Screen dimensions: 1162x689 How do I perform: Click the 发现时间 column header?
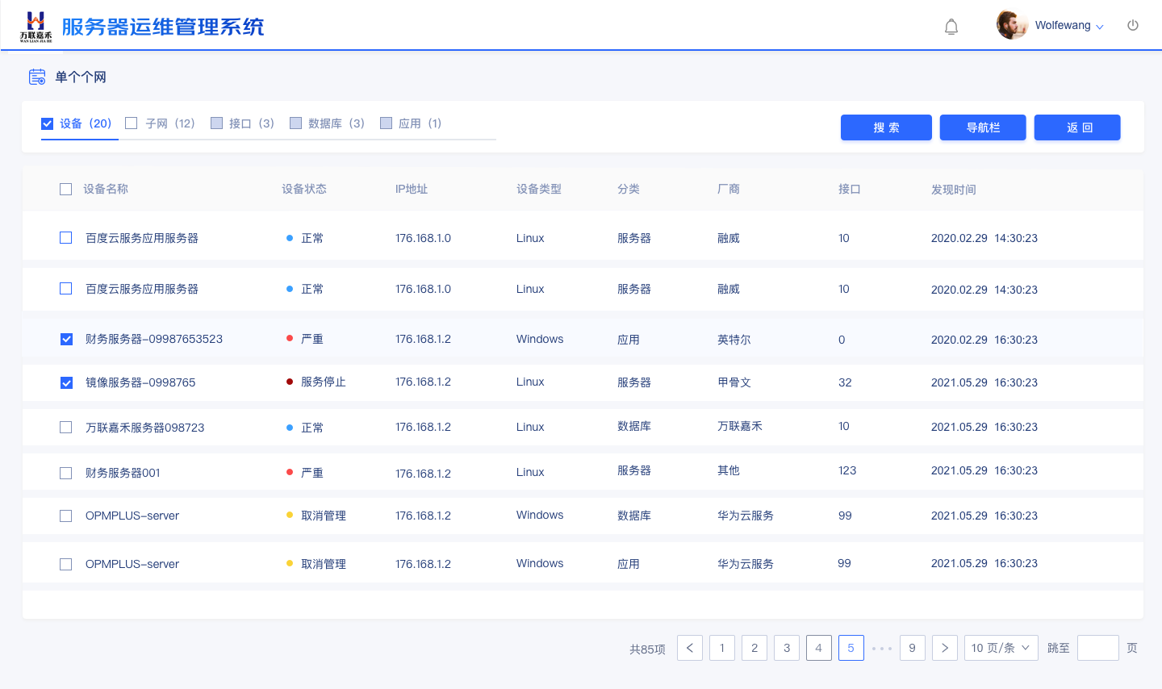click(x=954, y=190)
